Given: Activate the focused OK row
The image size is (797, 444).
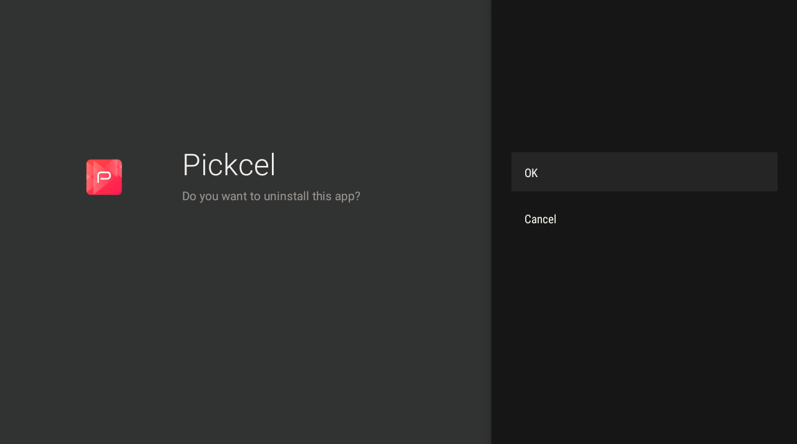Looking at the screenshot, I should (644, 172).
